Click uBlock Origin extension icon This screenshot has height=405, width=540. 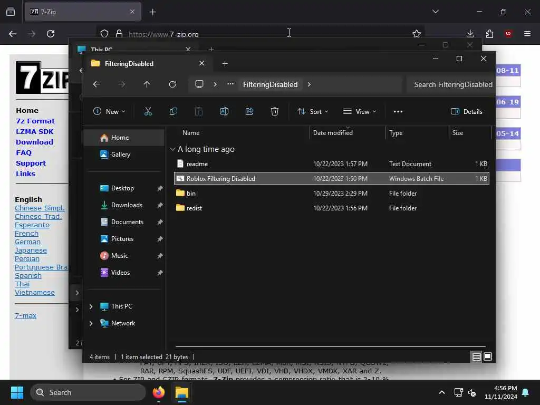pos(508,34)
